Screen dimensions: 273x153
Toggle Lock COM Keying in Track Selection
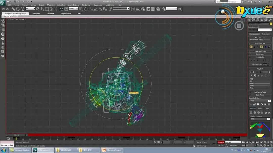[261, 47]
